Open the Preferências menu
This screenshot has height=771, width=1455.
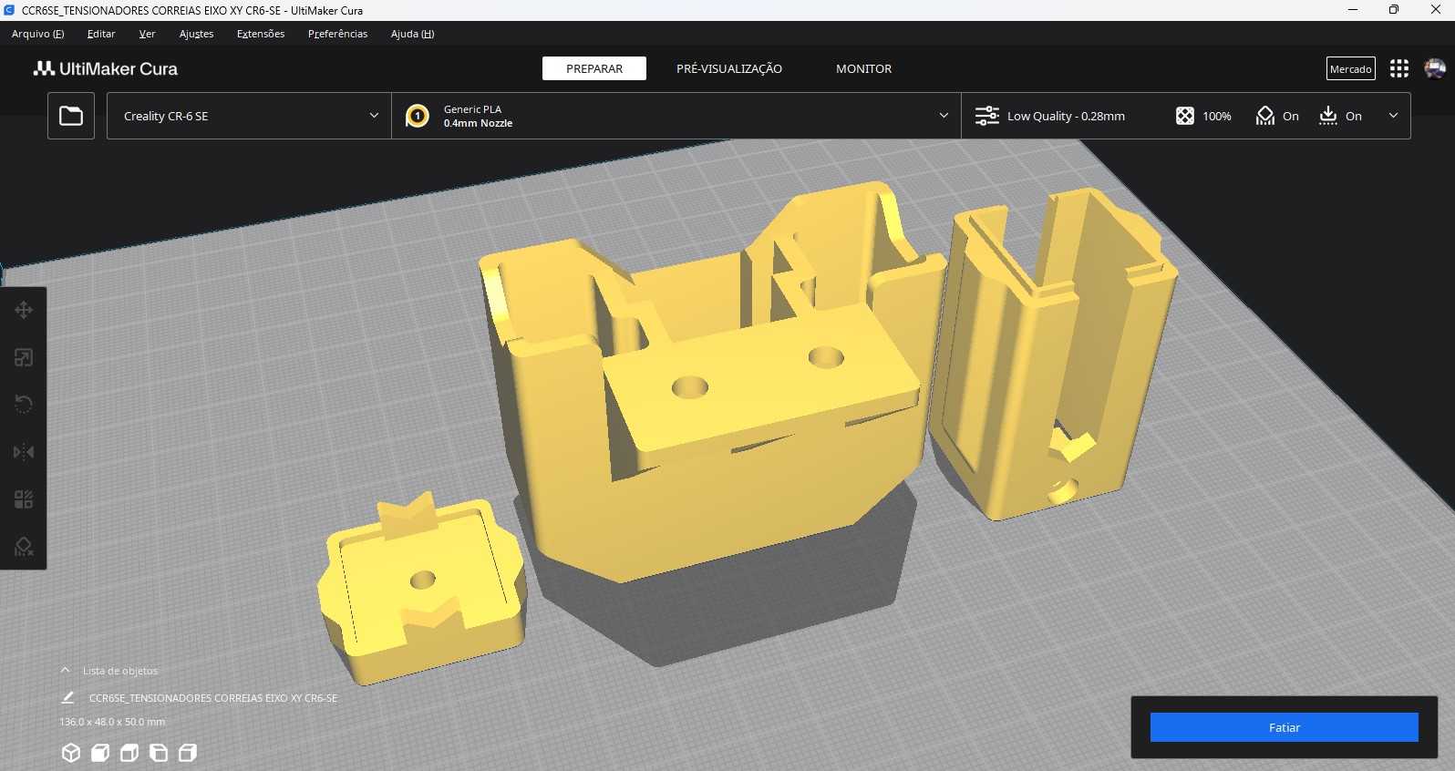tap(337, 34)
